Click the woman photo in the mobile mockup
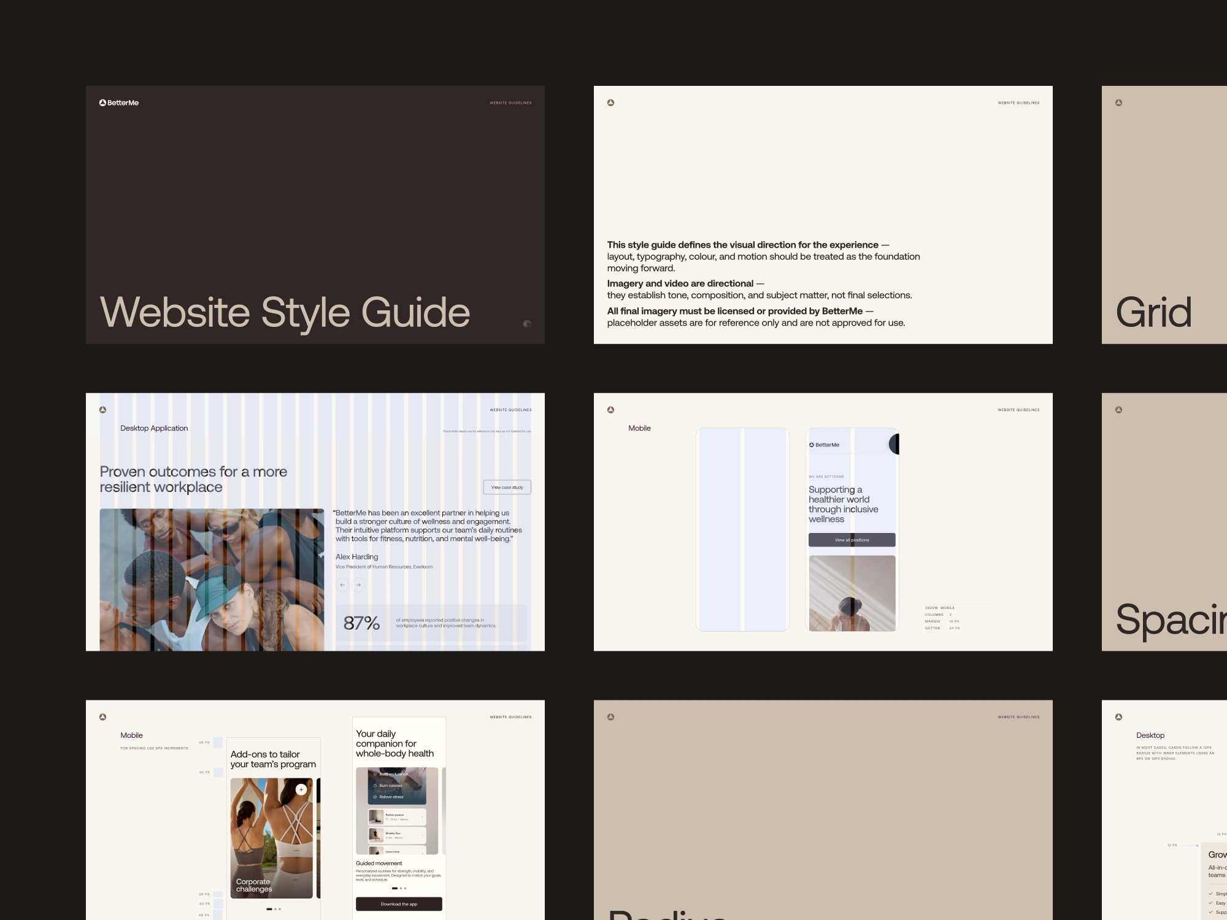1227x920 pixels. [852, 593]
